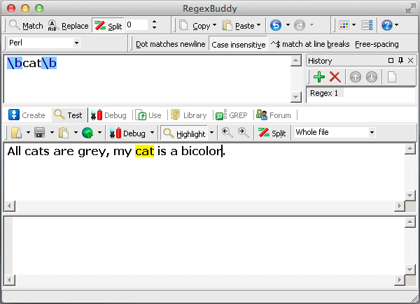Screen dimensions: 420x304
Task: Open the Copy dropdown arrow
Action: point(215,25)
